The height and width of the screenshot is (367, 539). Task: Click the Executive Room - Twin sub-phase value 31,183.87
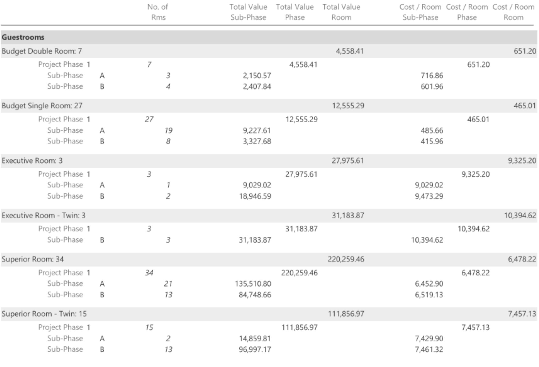point(255,240)
